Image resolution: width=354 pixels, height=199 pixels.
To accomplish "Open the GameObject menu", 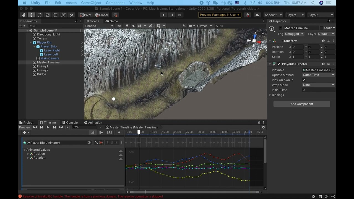I will (91, 3).
